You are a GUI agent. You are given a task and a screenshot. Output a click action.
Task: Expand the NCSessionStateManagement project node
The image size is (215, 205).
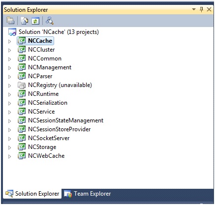click(9, 121)
